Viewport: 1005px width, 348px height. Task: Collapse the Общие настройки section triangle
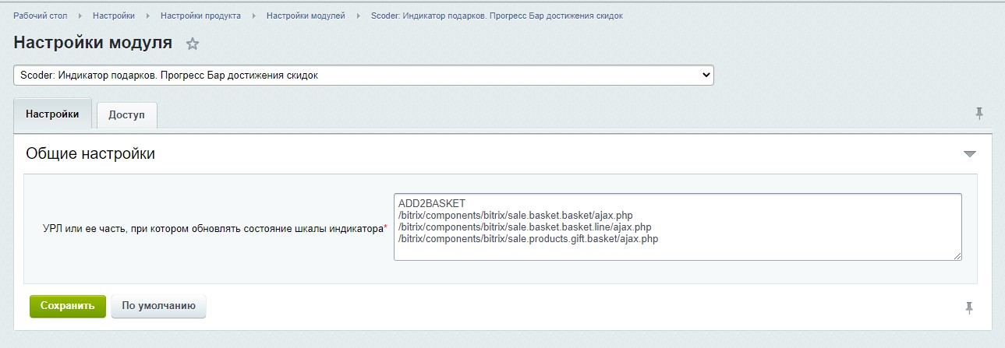[969, 154]
